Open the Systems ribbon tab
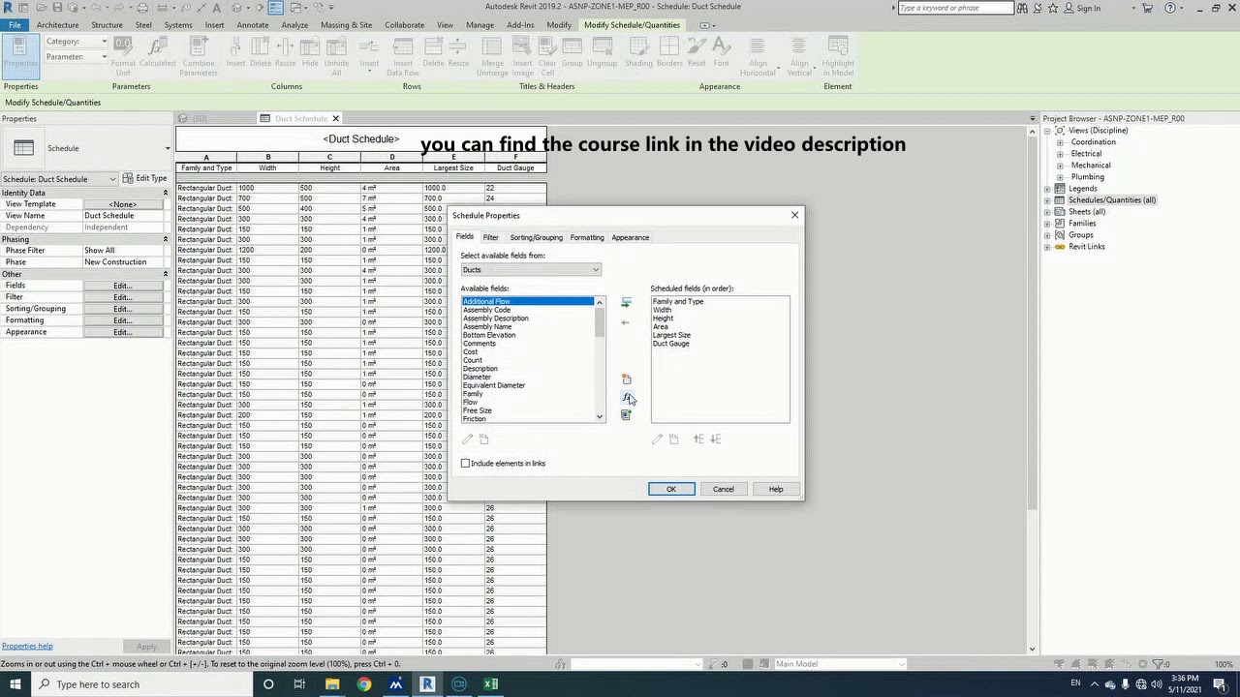This screenshot has width=1240, height=697. pos(178,25)
